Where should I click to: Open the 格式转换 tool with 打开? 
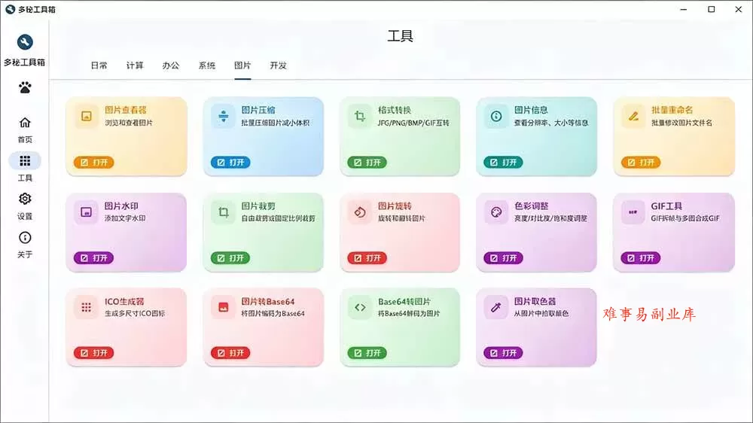coord(367,163)
